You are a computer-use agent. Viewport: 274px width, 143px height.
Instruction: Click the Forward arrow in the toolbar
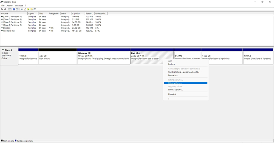(5, 9)
